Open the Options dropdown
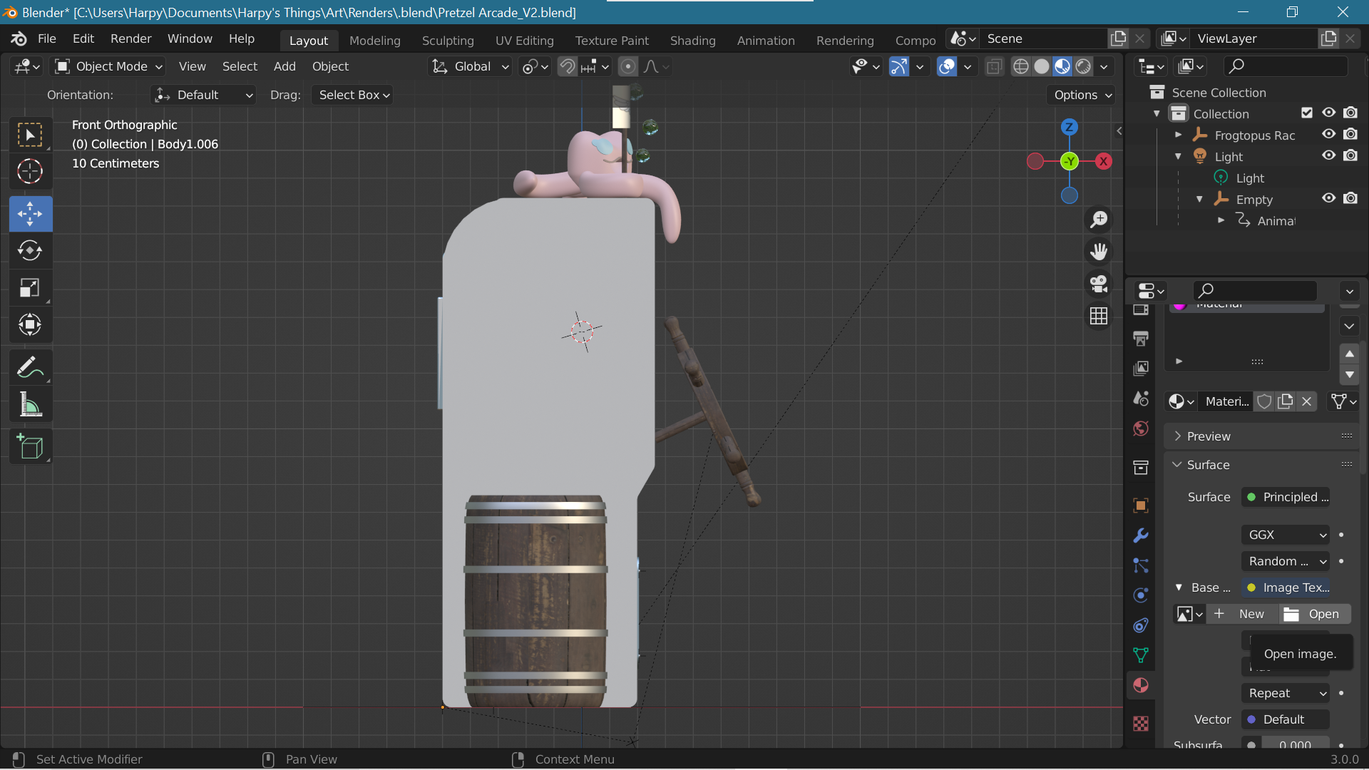The image size is (1369, 770). [1082, 95]
